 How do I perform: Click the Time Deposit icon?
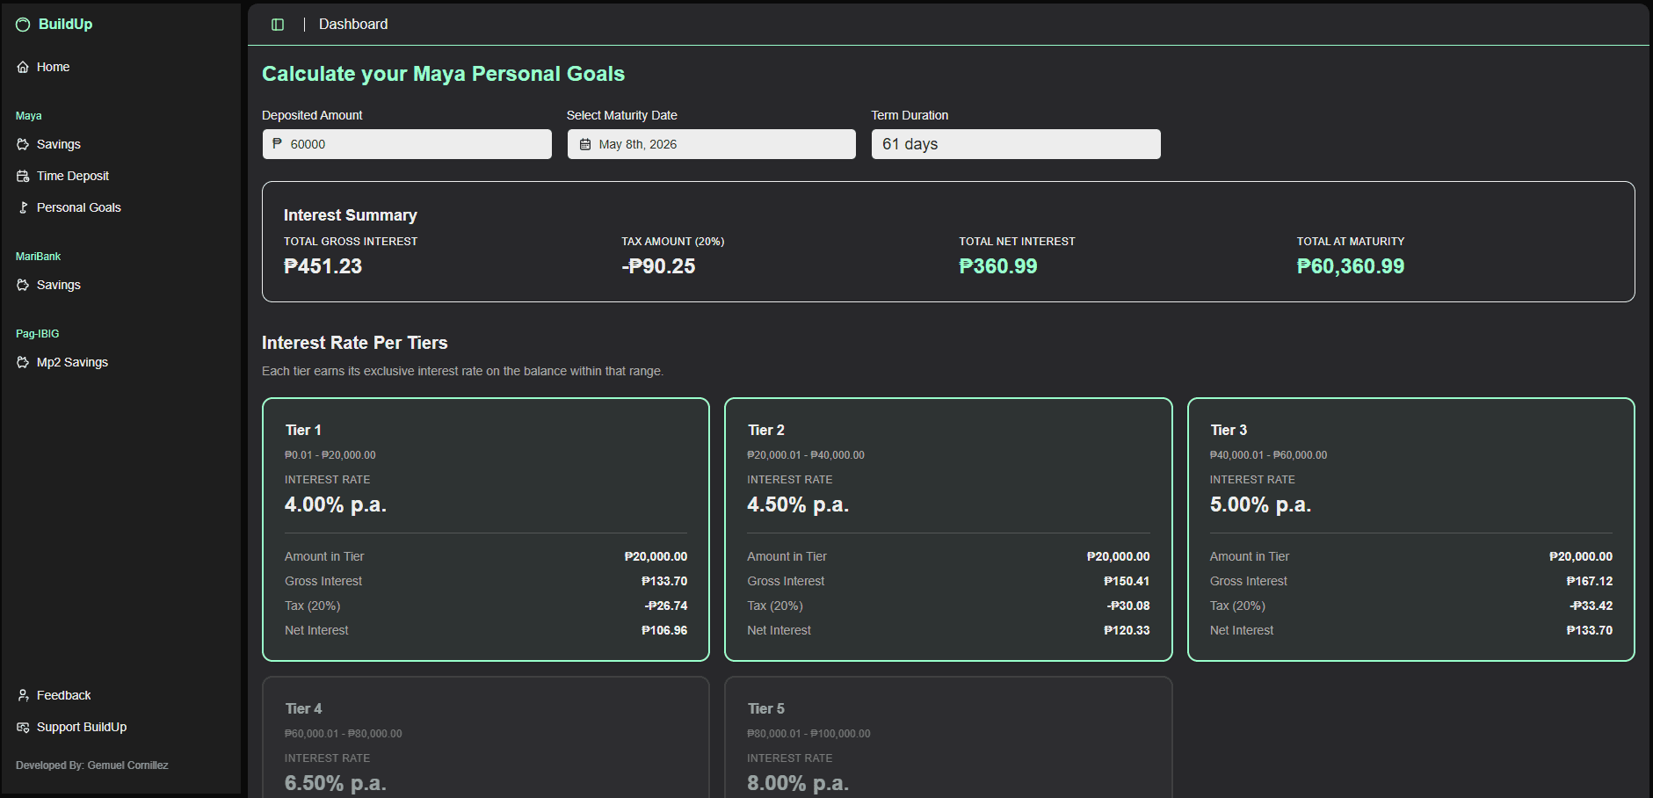click(23, 177)
